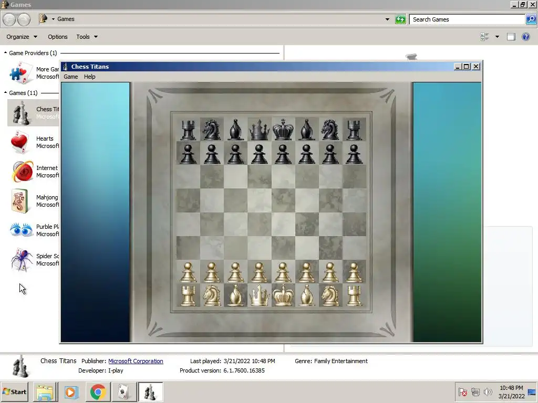Screen dimensions: 538x403
Task: Select Internet game entry in list
Action: tap(33, 172)
